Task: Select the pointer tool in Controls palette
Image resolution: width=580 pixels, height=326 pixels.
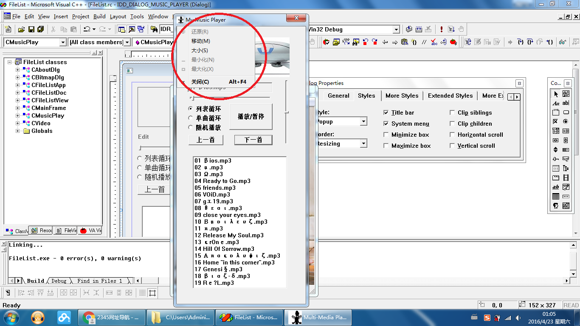Action: point(556,94)
